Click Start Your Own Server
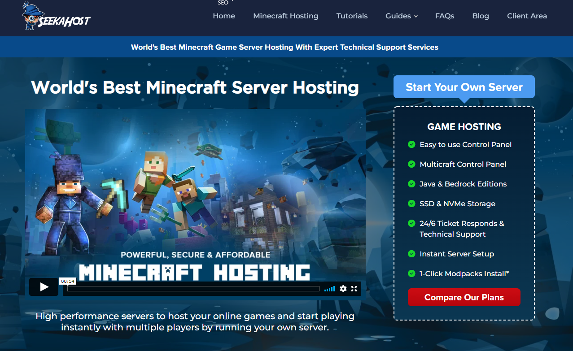Image resolution: width=573 pixels, height=351 pixels. click(464, 87)
